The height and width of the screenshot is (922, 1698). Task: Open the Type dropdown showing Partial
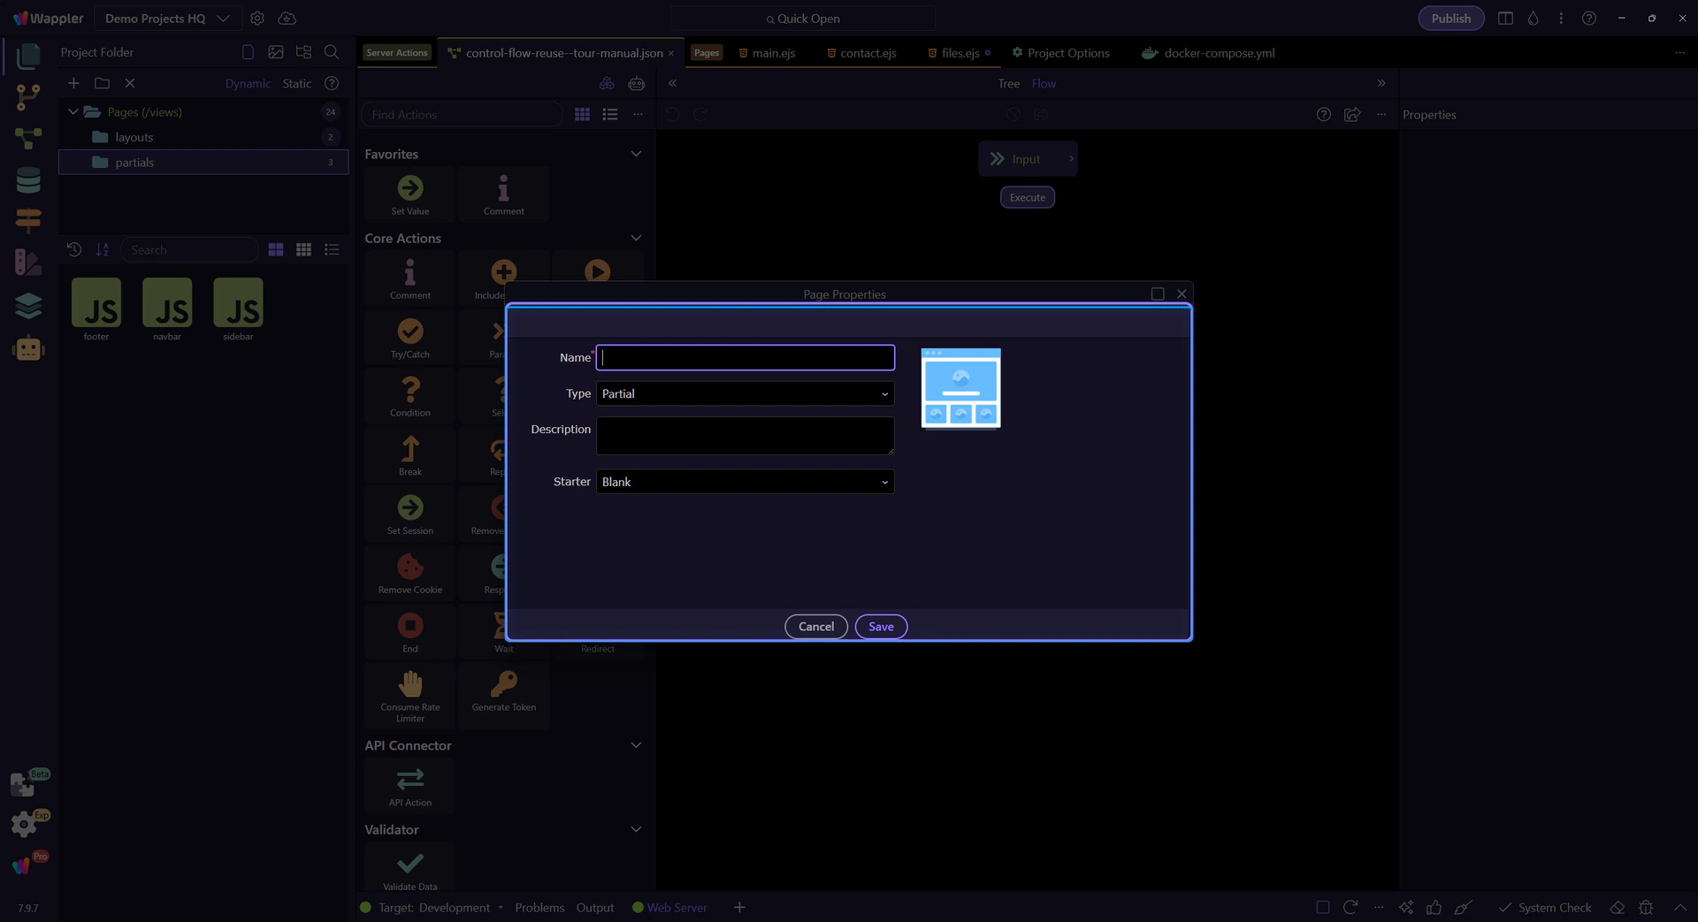(746, 394)
